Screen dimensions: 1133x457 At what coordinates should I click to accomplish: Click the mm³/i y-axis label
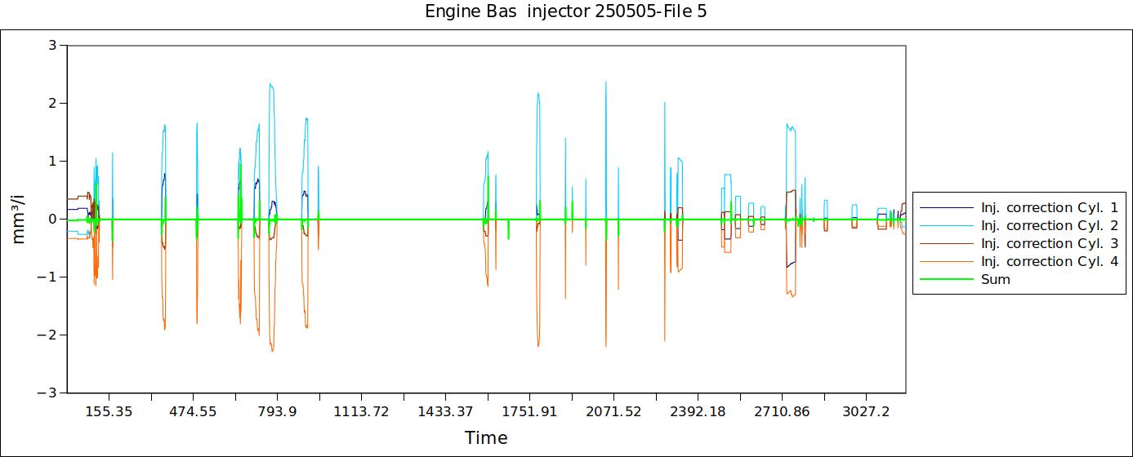pyautogui.click(x=20, y=218)
